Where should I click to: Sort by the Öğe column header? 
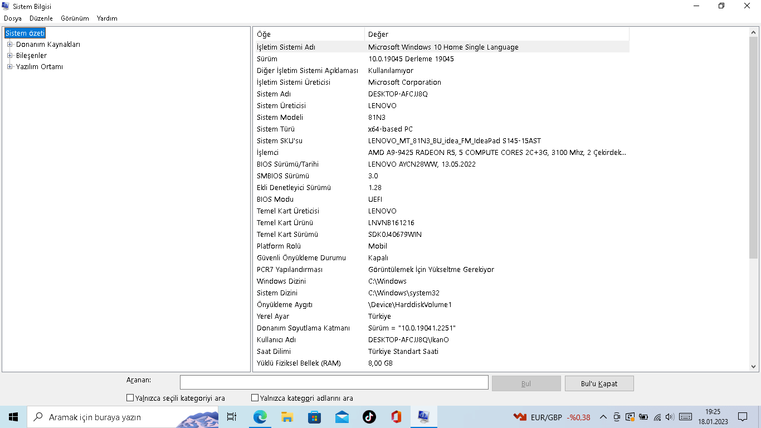coord(309,34)
